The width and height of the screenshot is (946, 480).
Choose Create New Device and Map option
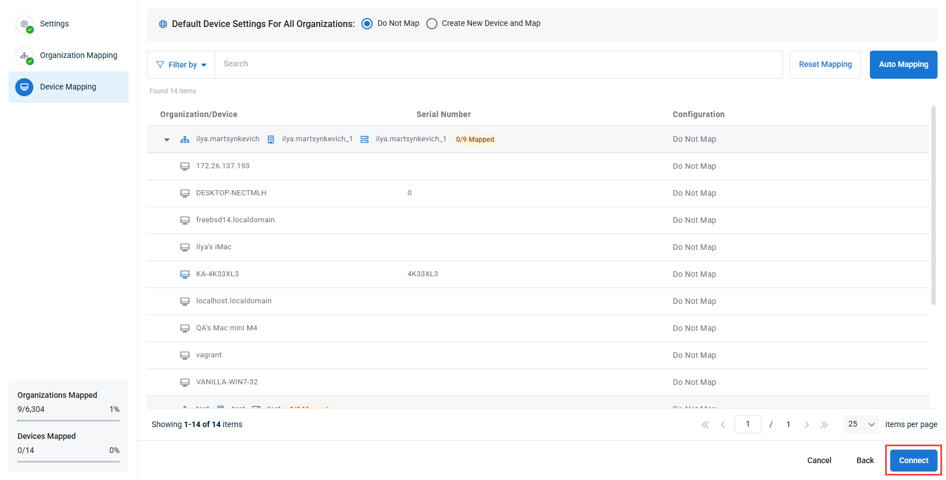point(432,24)
